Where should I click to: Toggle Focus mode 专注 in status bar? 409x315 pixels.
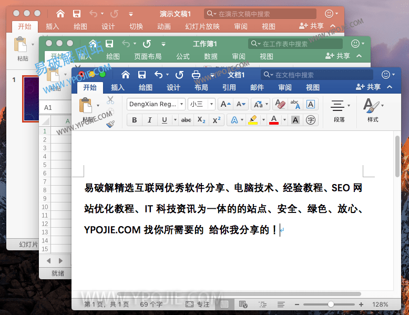click(198, 304)
